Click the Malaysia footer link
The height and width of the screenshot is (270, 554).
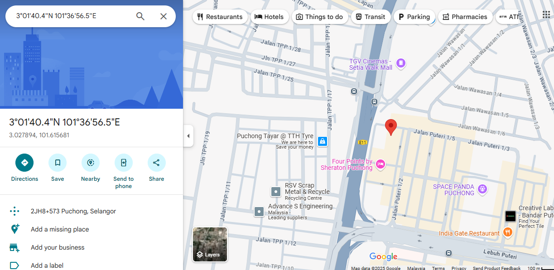pyautogui.click(x=416, y=268)
